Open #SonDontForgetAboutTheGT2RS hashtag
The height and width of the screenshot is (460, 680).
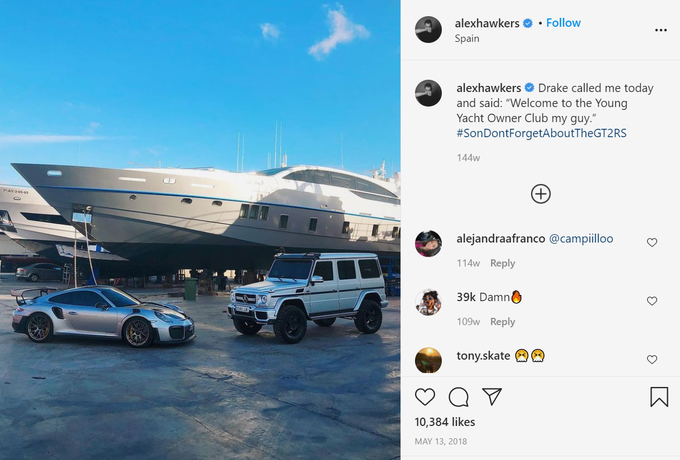(x=542, y=133)
